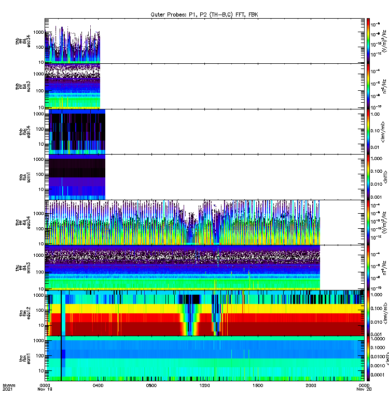Click the black data-gap line in the thc fbk scm1 panel

coord(61,358)
